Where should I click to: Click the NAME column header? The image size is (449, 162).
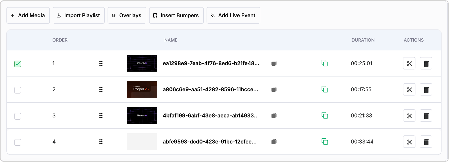pos(171,40)
